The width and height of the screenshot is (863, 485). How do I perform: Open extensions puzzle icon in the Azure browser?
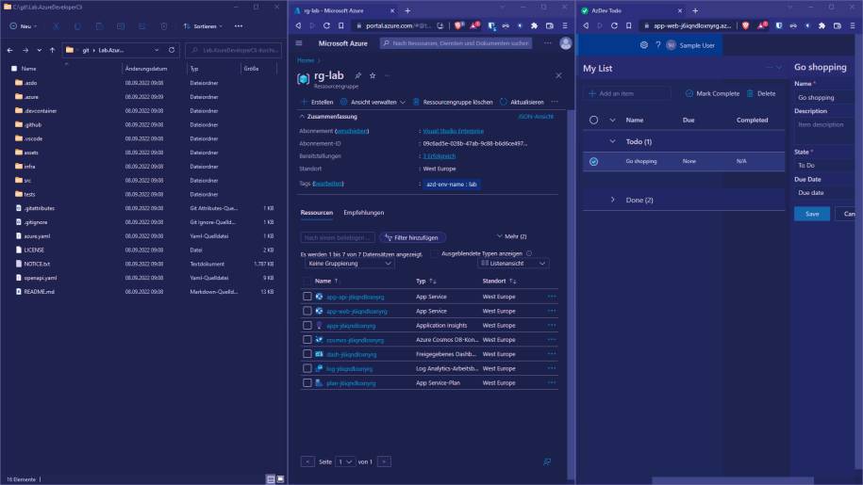(x=534, y=25)
